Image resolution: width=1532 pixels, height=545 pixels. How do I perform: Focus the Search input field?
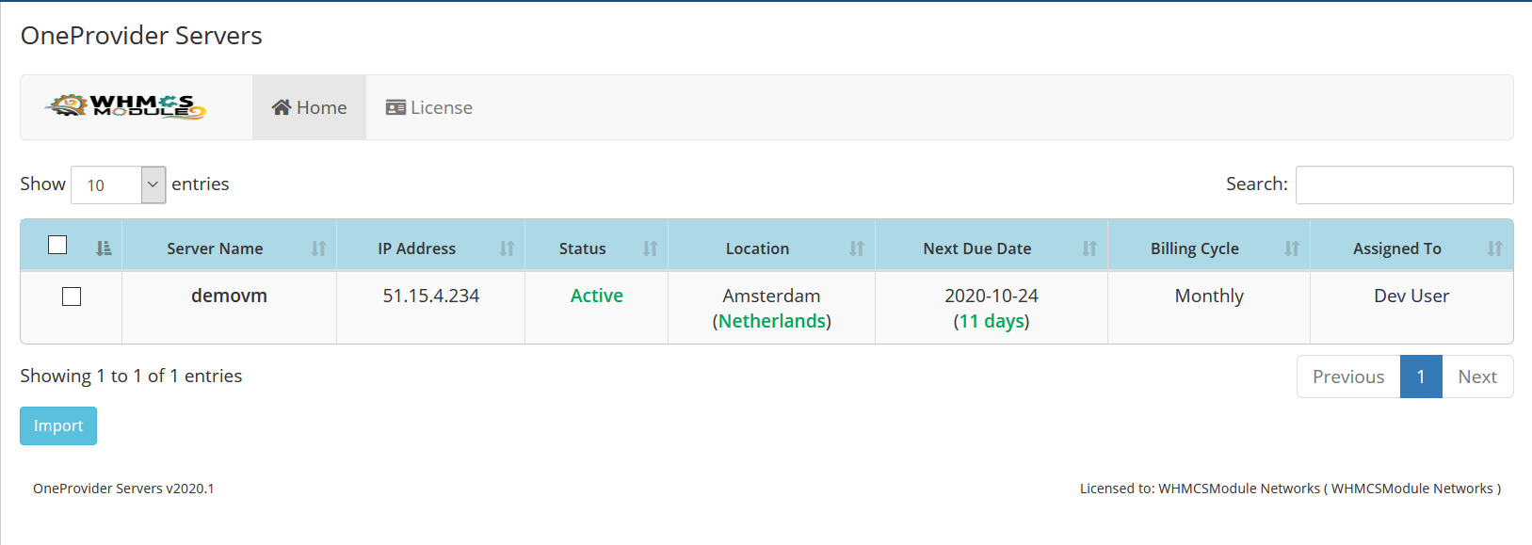coord(1404,184)
